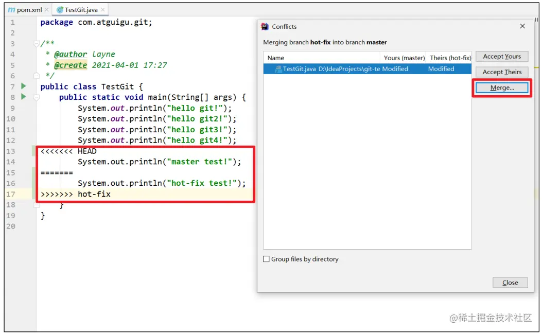Click the Theirs (hot-fix) column header

tap(450, 58)
